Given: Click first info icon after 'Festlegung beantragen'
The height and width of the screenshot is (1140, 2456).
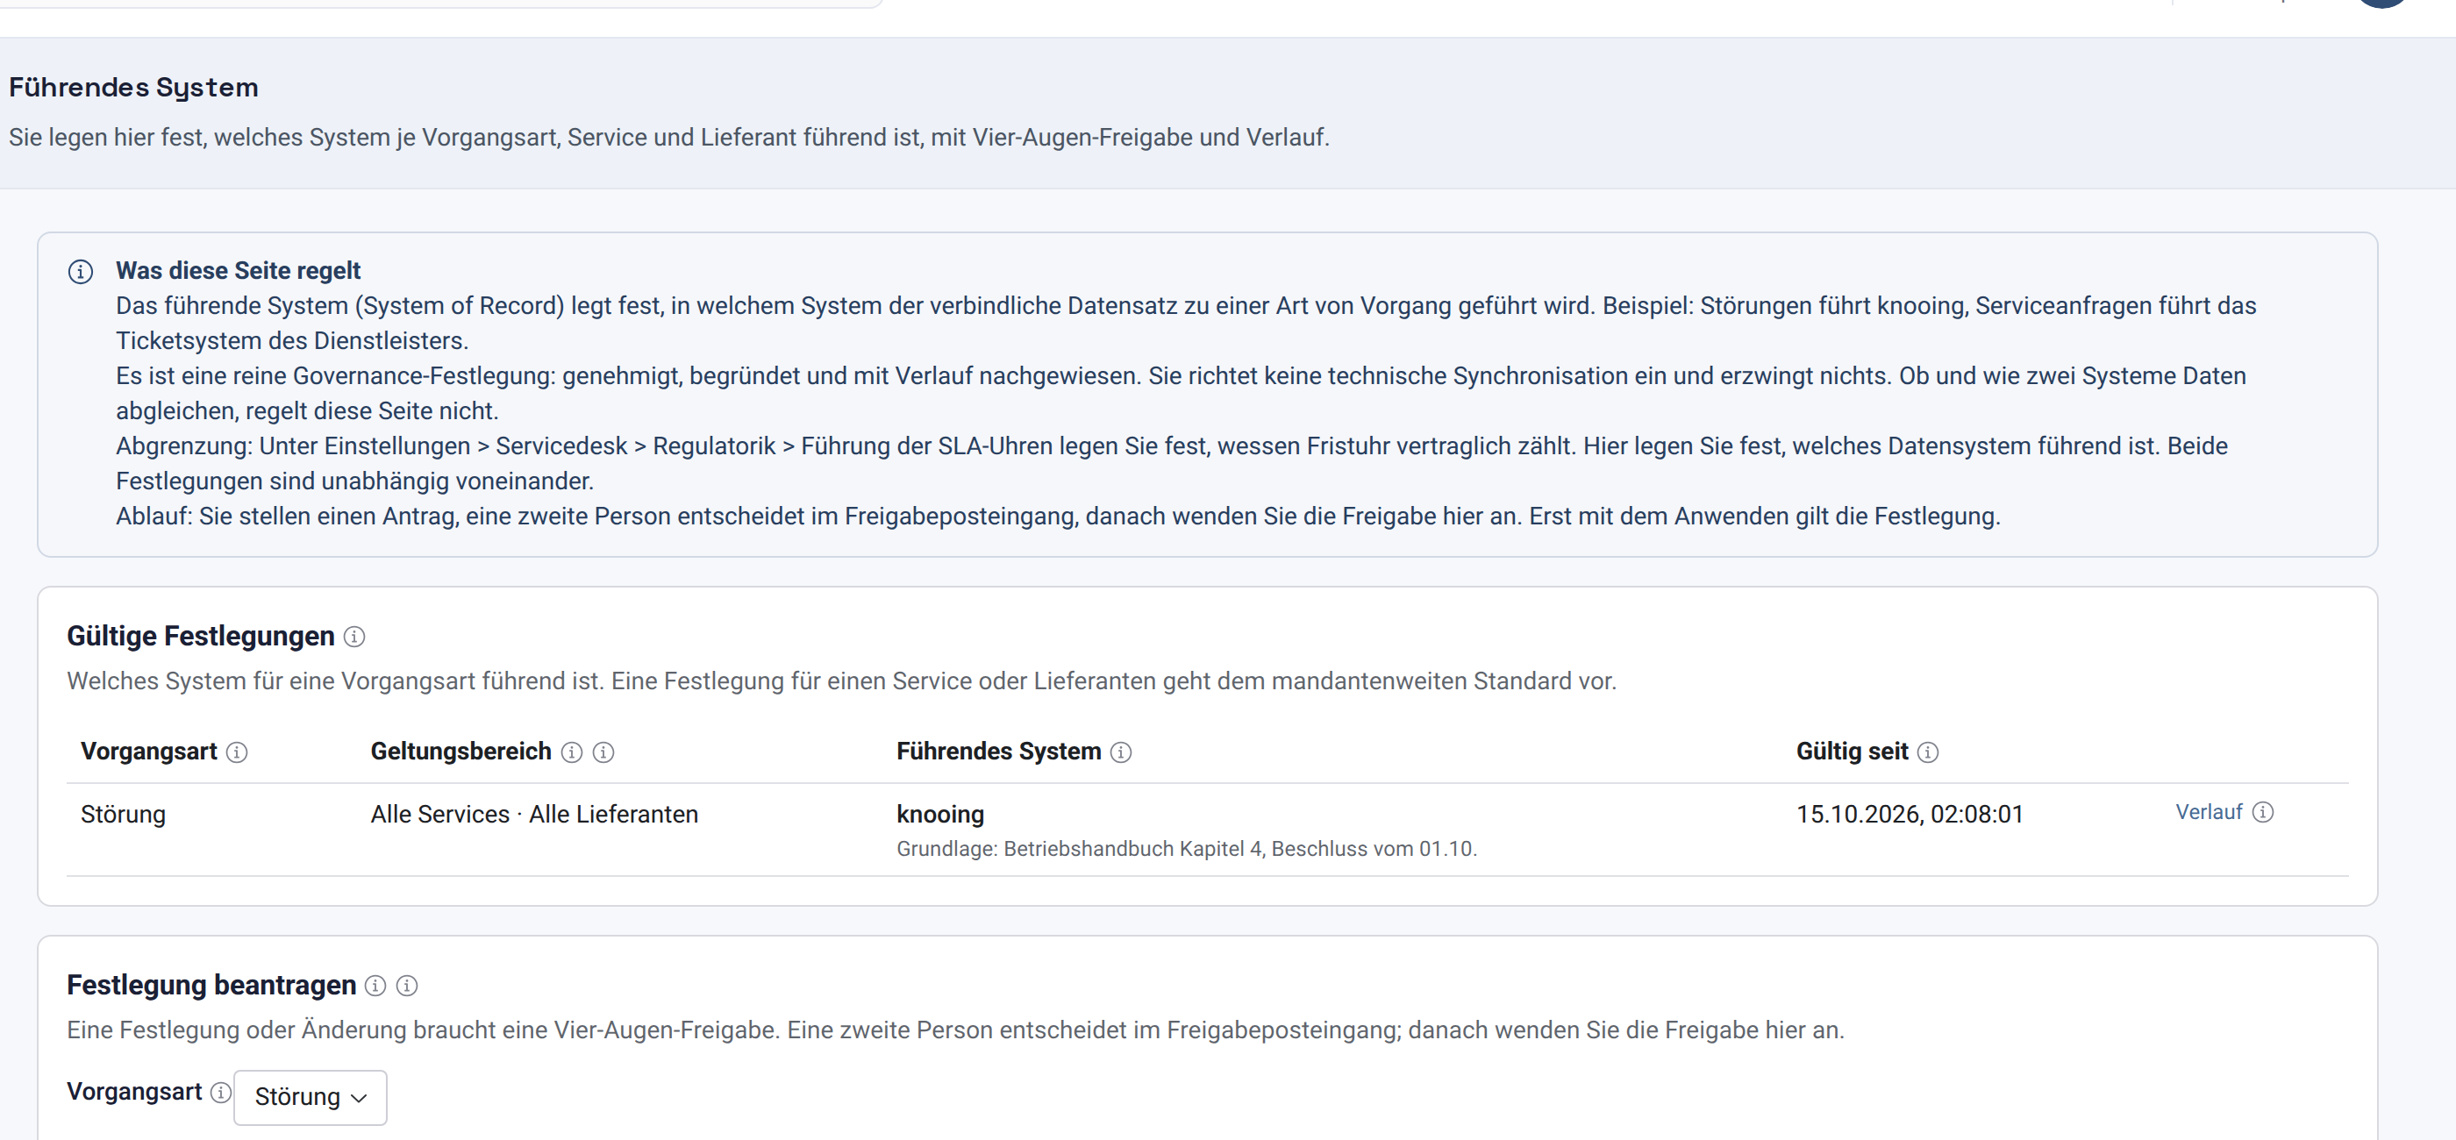Looking at the screenshot, I should click(x=375, y=986).
